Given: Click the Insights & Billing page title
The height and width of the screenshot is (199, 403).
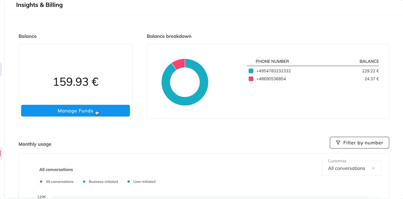Looking at the screenshot, I should (39, 5).
